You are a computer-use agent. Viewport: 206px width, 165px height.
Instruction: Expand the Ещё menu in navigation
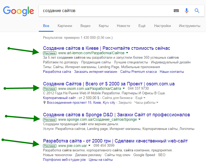point(142,26)
